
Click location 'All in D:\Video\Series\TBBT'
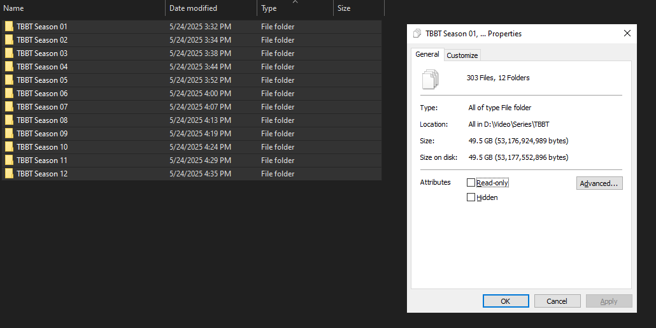click(509, 124)
